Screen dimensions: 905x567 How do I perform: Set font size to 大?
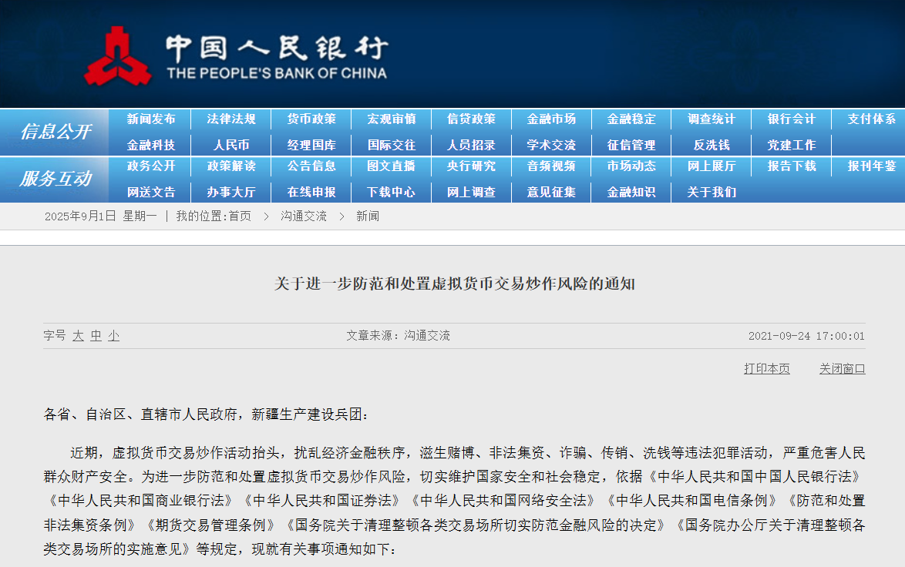coord(78,336)
